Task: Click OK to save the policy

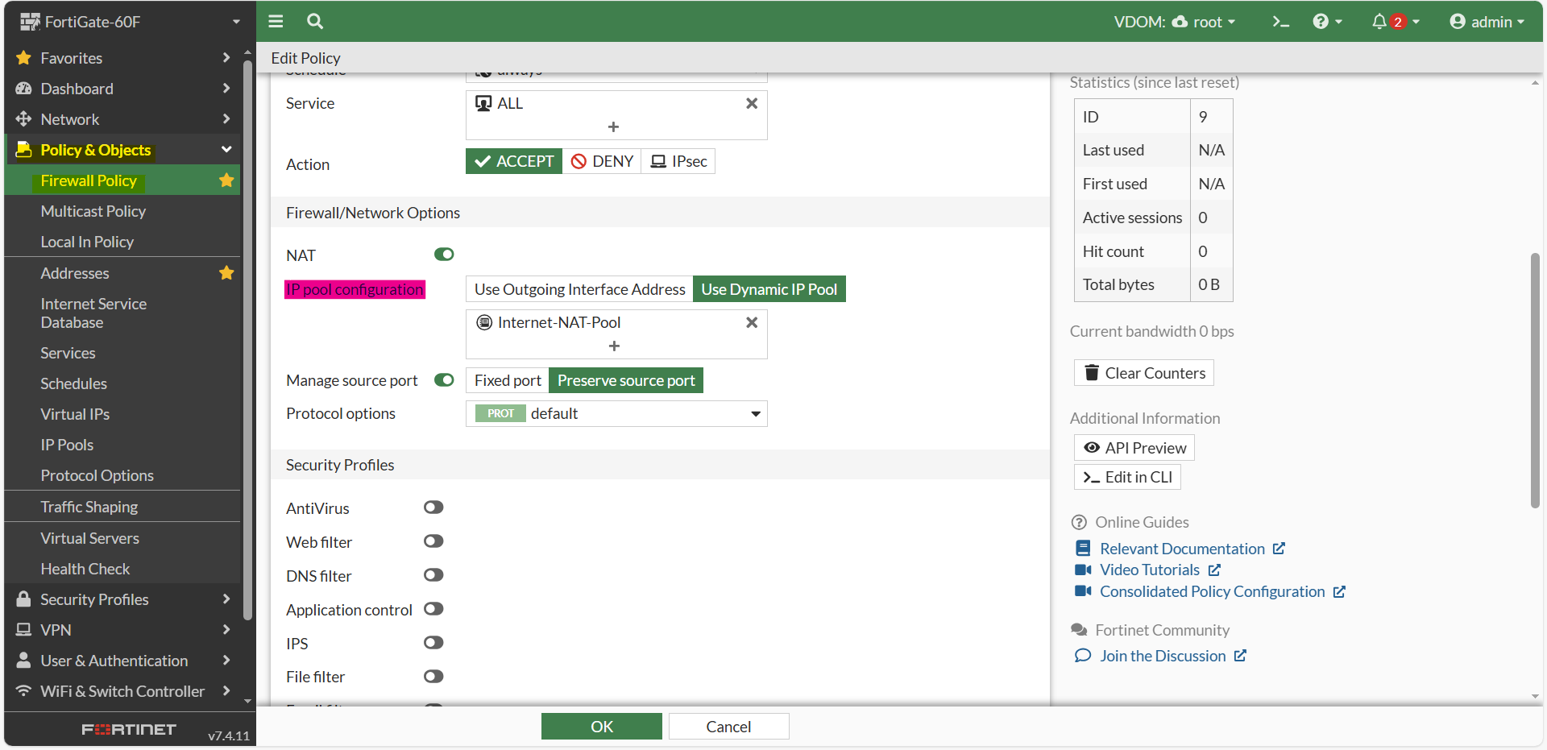Action: tap(602, 726)
